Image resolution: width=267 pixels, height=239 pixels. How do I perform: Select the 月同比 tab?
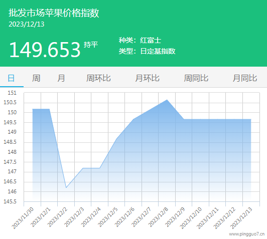click(x=245, y=78)
